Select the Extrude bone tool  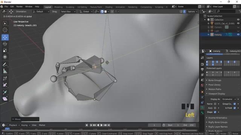pos(5,93)
